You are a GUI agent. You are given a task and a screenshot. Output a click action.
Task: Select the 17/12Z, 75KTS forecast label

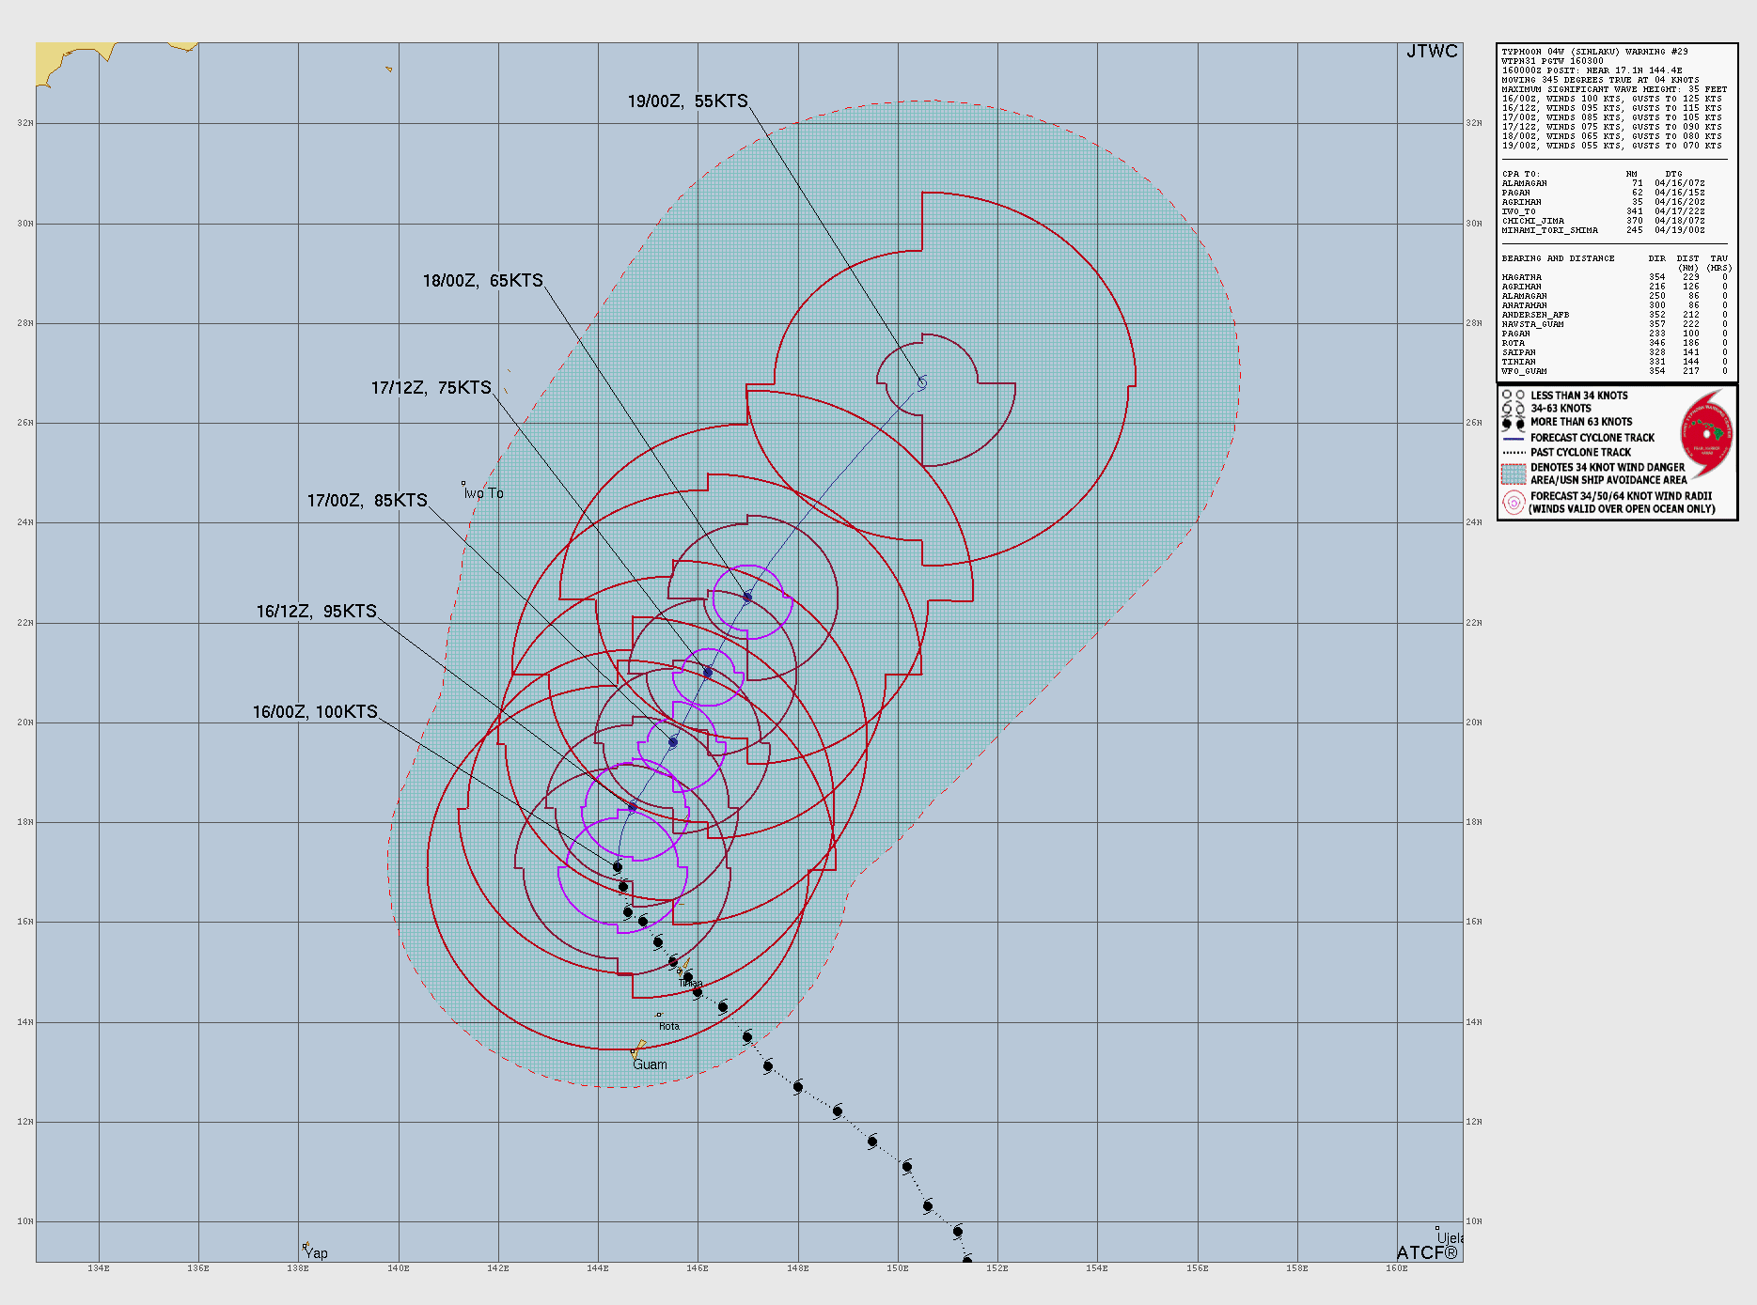[431, 388]
